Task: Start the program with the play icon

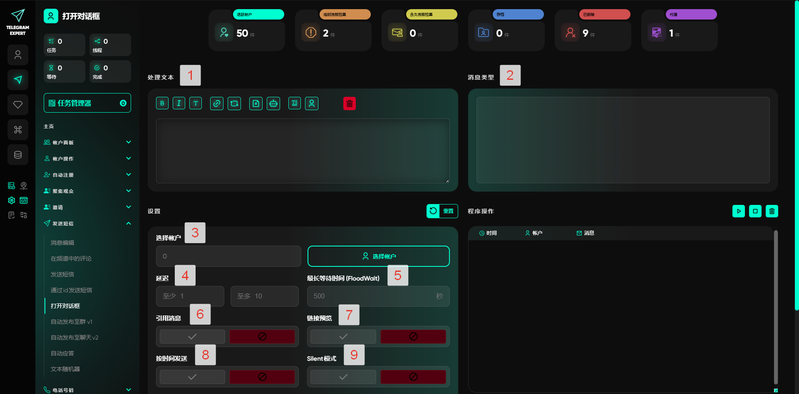Action: [x=739, y=211]
